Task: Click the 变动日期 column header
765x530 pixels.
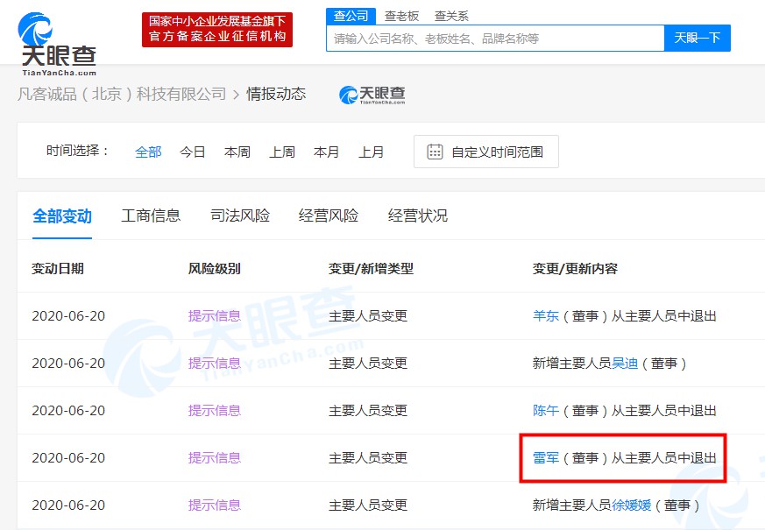Action: pyautogui.click(x=58, y=269)
